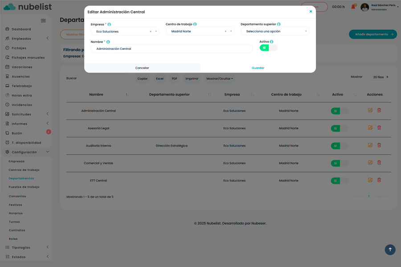Toggle the hamburger sidebar menu icon
The width and height of the screenshot is (401, 267).
(43, 20)
